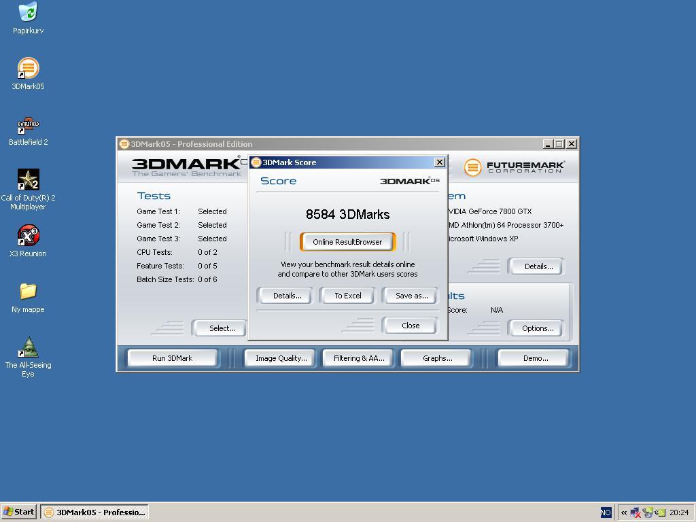Click the Windows XP system text
Image resolution: width=696 pixels, height=522 pixels.
coord(483,239)
